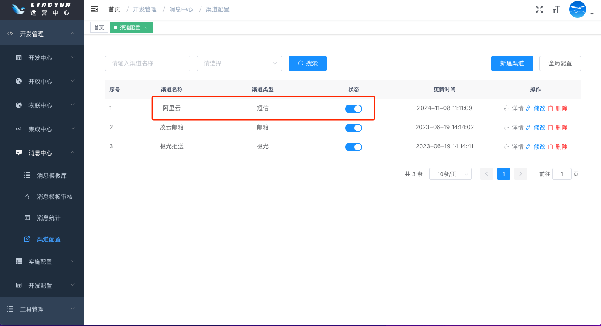Select the 渠道配置 tab
Image resolution: width=601 pixels, height=326 pixels.
[131, 28]
